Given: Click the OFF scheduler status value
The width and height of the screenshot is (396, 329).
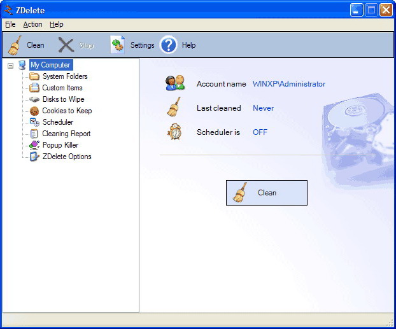Looking at the screenshot, I should (x=260, y=132).
